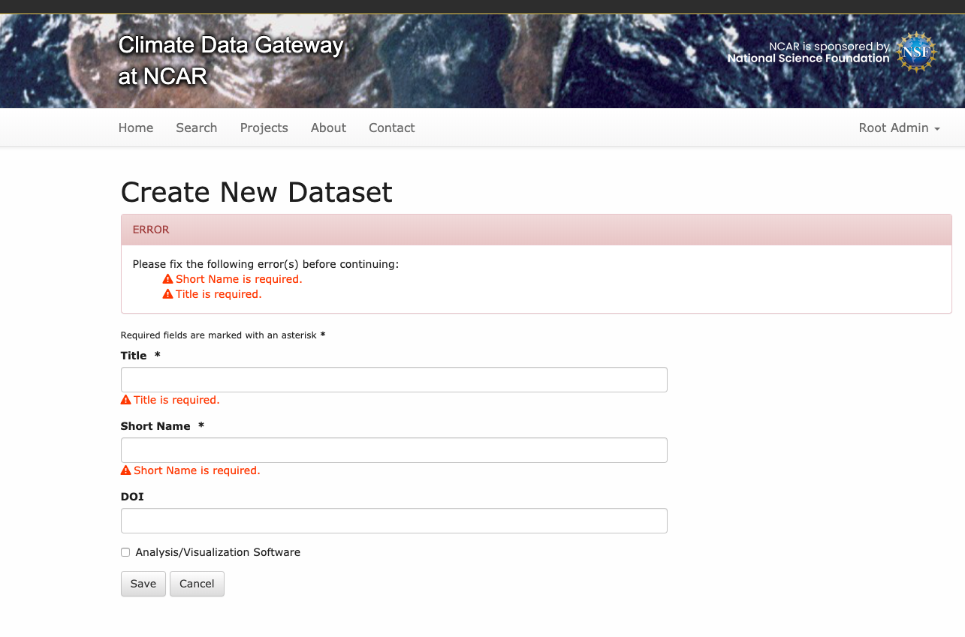Go to the Home menu item
The width and height of the screenshot is (965, 637).
136,128
